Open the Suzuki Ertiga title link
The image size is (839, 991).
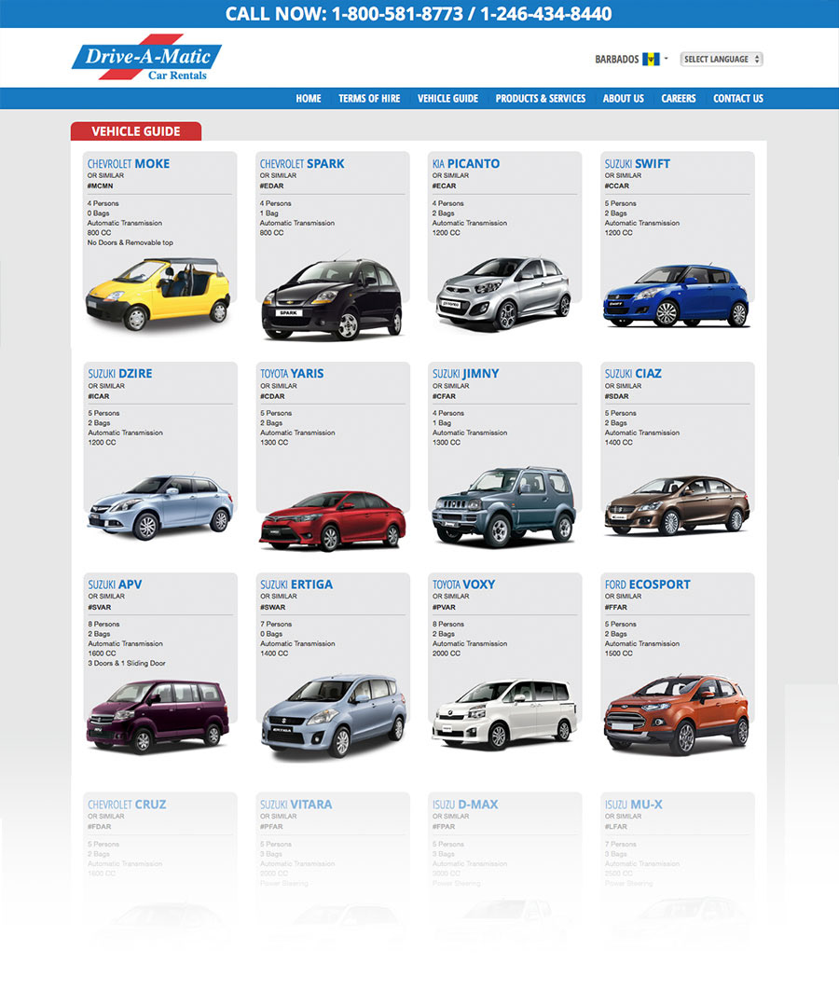tap(296, 585)
